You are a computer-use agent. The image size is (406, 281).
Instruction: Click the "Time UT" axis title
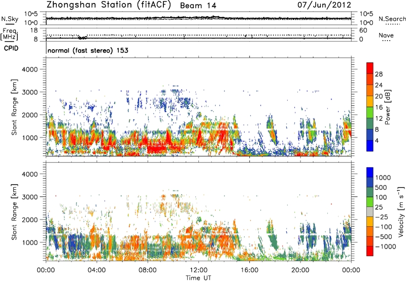pyautogui.click(x=198, y=278)
